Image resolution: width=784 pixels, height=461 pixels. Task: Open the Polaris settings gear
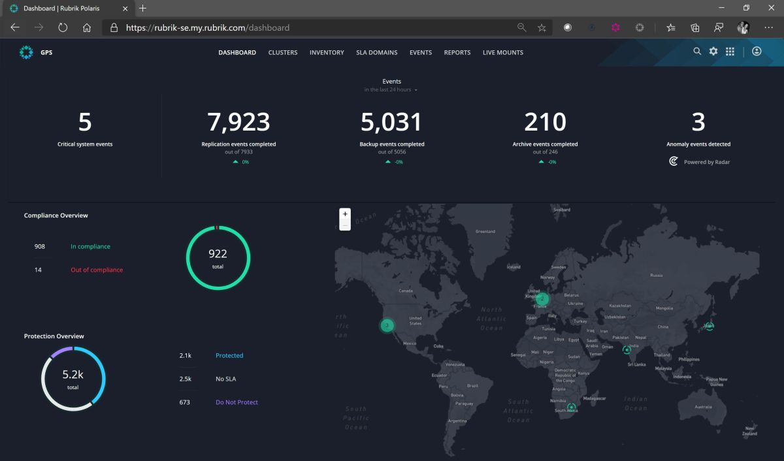[713, 51]
